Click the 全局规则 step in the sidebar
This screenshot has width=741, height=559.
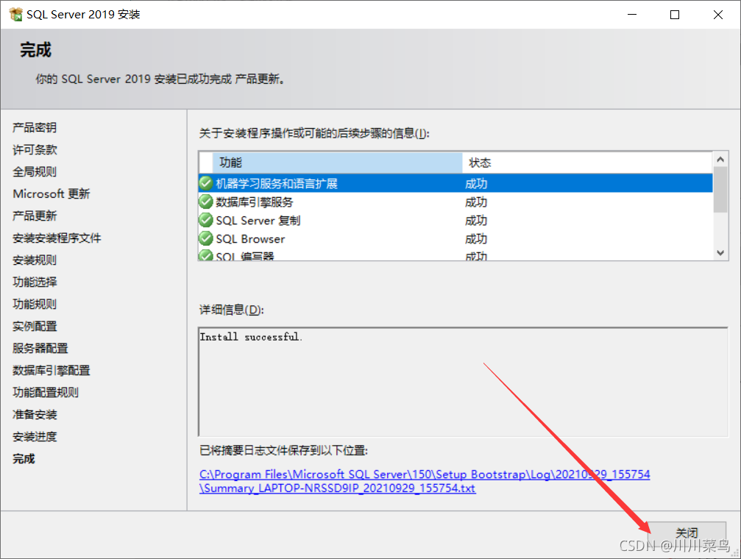coord(35,171)
